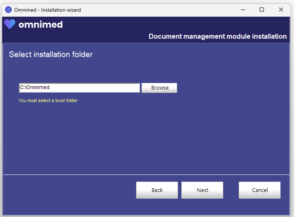Click the horizontal separator line above buttons

(x=146, y=174)
